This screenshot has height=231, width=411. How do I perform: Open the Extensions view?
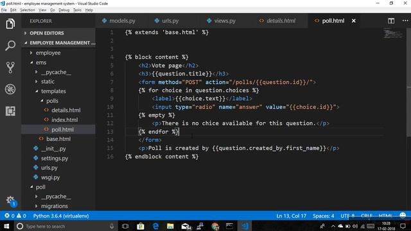[10, 111]
